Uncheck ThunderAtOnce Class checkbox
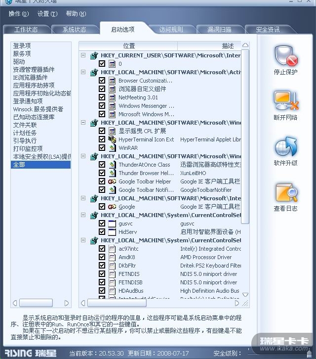 click(102, 164)
